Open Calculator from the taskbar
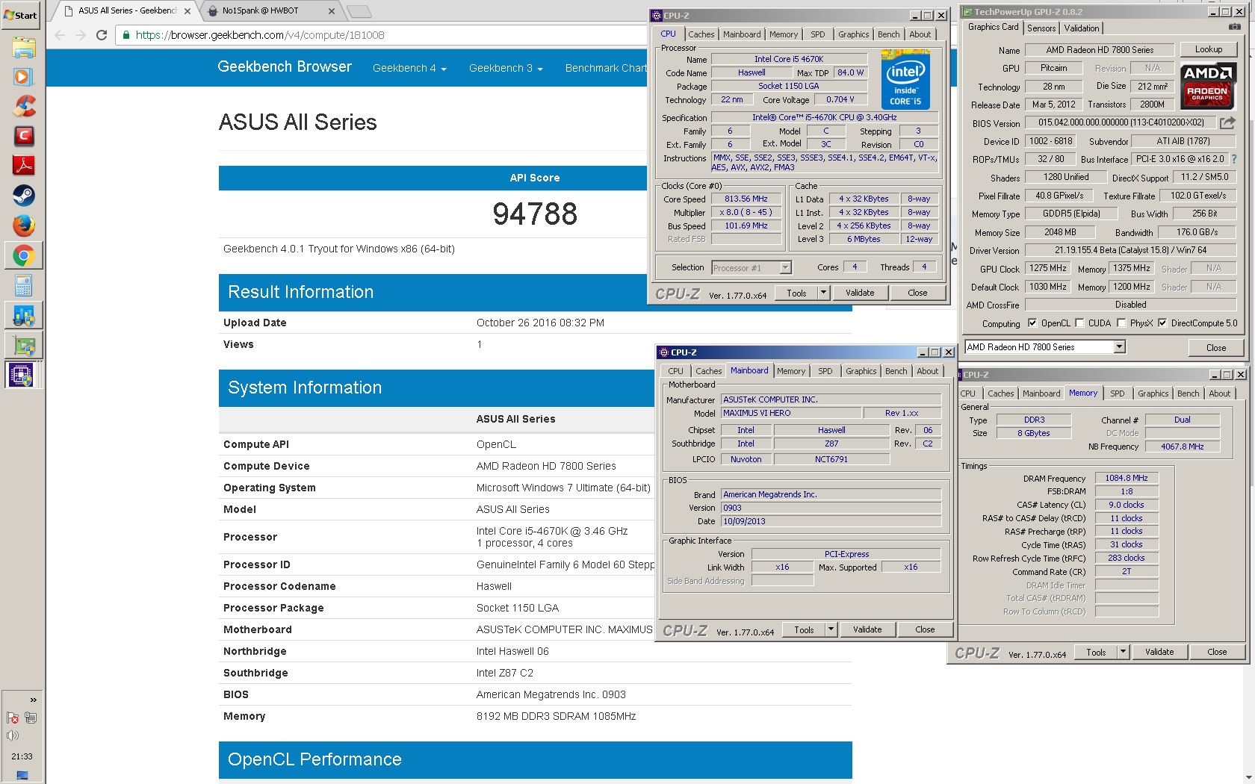Screen dimensions: 1255x784 coord(23,285)
